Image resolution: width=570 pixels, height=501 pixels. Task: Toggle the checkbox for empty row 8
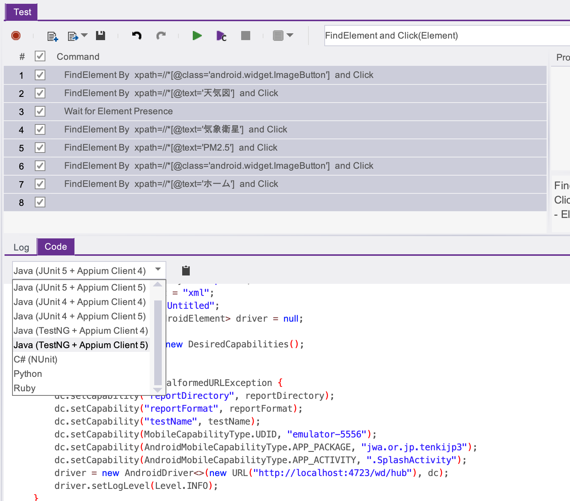click(x=40, y=202)
